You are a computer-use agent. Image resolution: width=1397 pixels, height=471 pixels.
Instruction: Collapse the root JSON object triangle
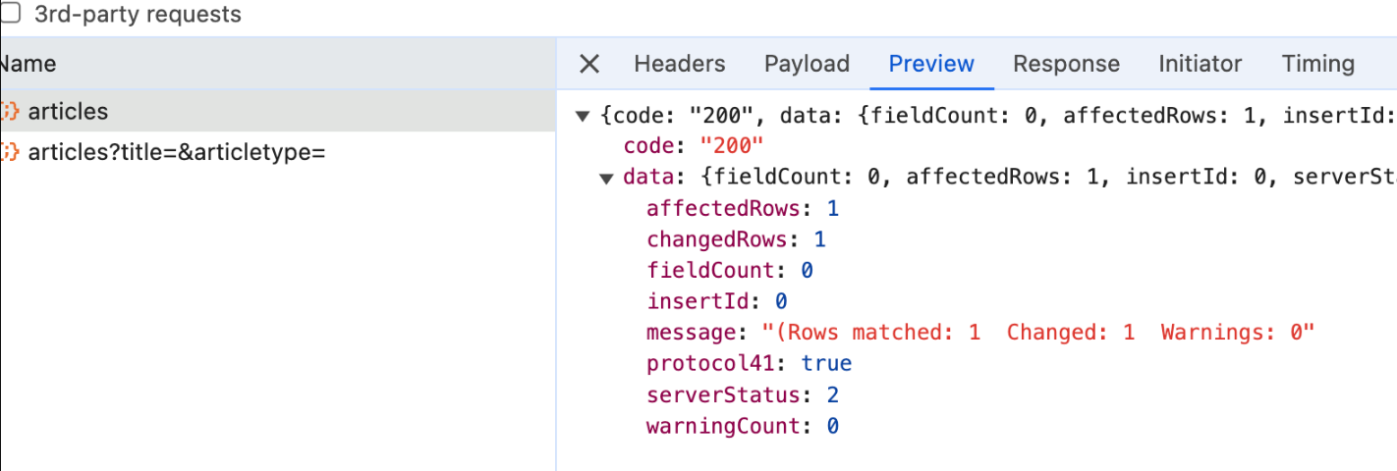pyautogui.click(x=583, y=116)
